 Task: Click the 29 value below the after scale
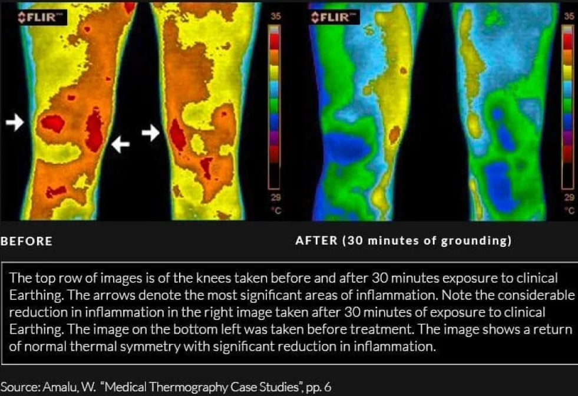[569, 197]
